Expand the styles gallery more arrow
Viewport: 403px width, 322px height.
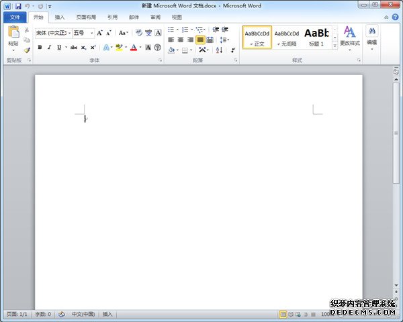(x=335, y=46)
